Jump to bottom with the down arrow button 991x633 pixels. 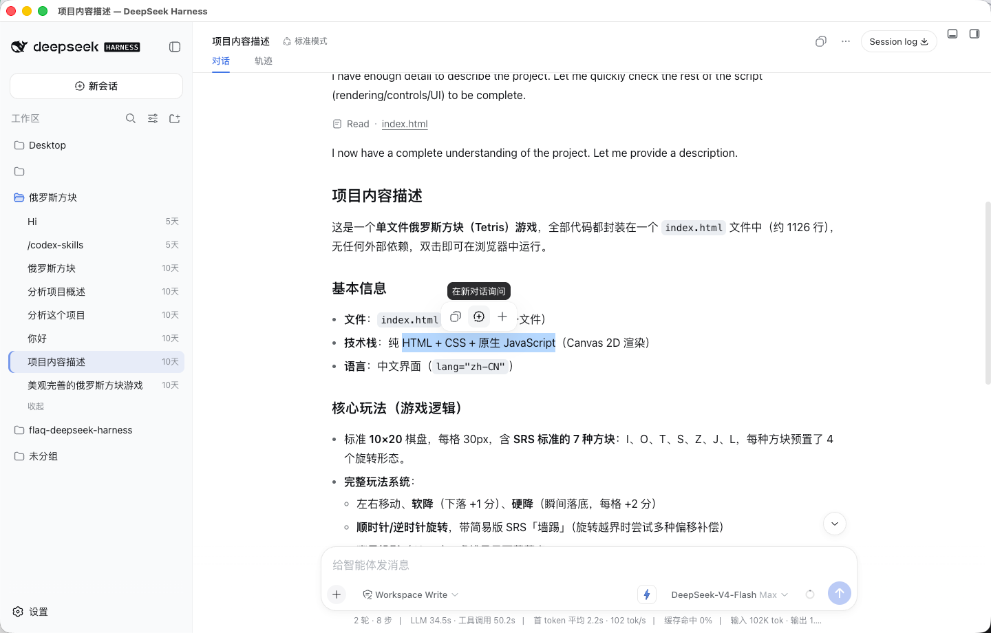tap(835, 524)
